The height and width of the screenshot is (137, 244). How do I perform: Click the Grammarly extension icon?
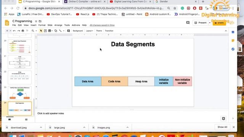coord(182,8)
